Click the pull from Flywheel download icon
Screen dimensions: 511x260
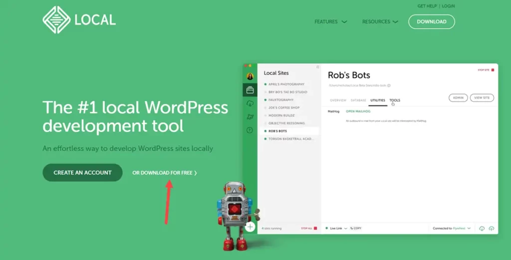pos(482,229)
